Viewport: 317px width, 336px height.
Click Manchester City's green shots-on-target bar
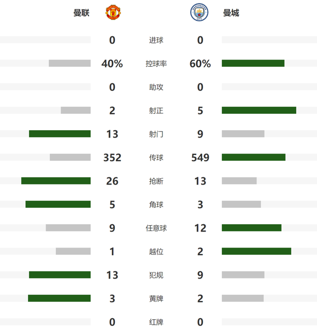point(259,110)
